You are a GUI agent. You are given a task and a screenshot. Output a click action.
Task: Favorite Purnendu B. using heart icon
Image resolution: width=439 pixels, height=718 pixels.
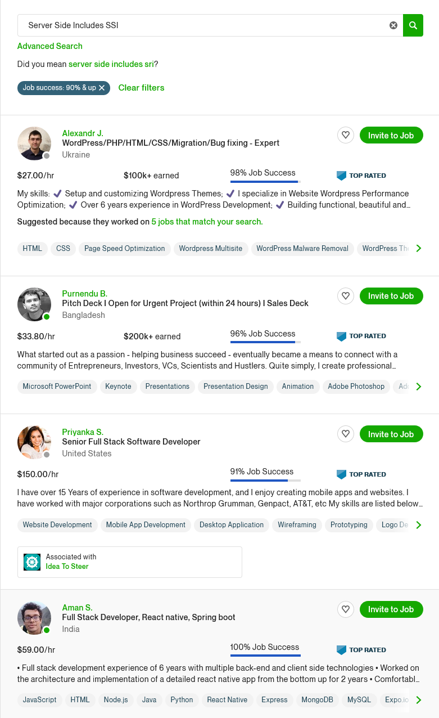[346, 295]
